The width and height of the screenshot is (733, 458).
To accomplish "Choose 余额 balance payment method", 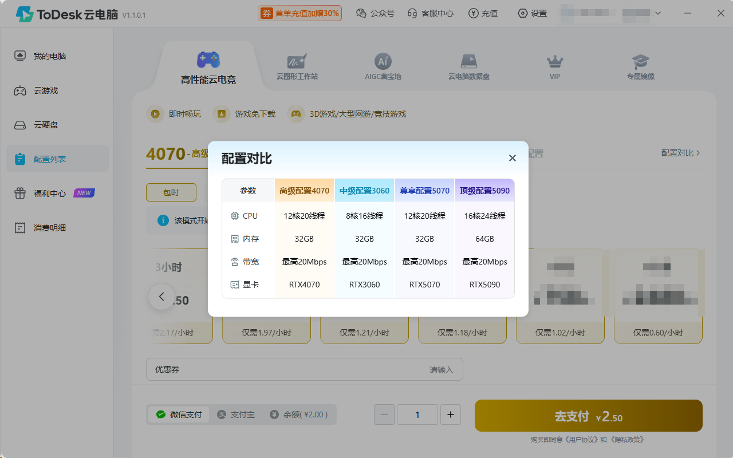I will (x=299, y=414).
